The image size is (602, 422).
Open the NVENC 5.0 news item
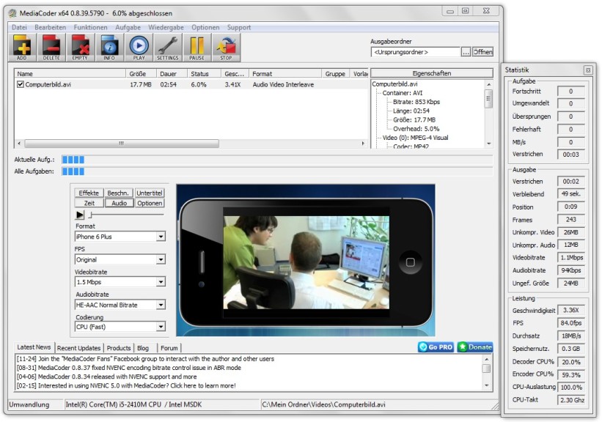pyautogui.click(x=126, y=386)
